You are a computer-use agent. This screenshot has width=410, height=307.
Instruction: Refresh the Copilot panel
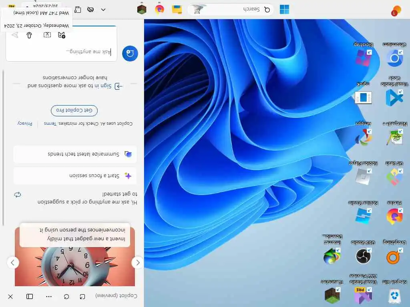coord(66,297)
